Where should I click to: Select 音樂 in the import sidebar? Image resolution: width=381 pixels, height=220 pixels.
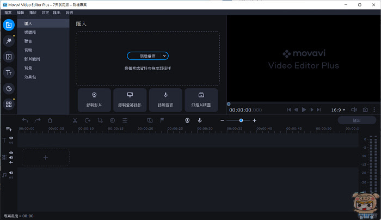43,50
